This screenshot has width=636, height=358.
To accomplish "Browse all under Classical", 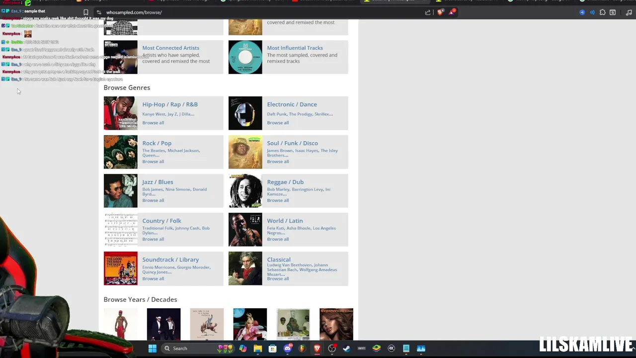I will [278, 278].
